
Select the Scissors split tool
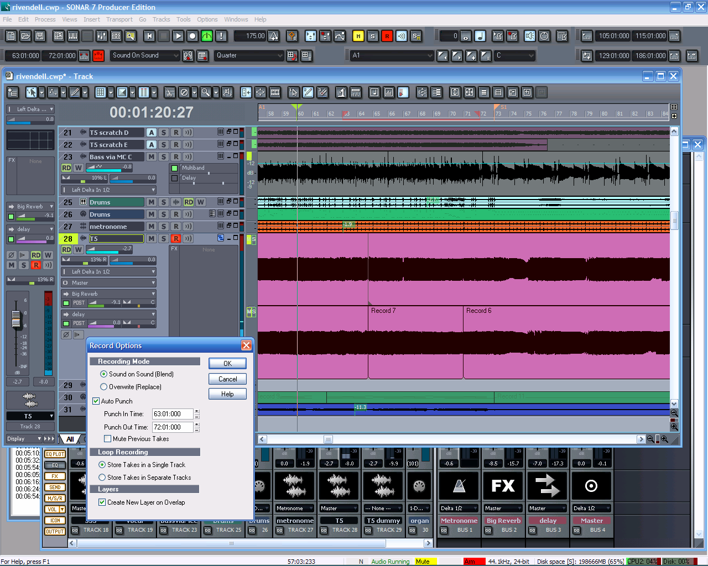170,92
